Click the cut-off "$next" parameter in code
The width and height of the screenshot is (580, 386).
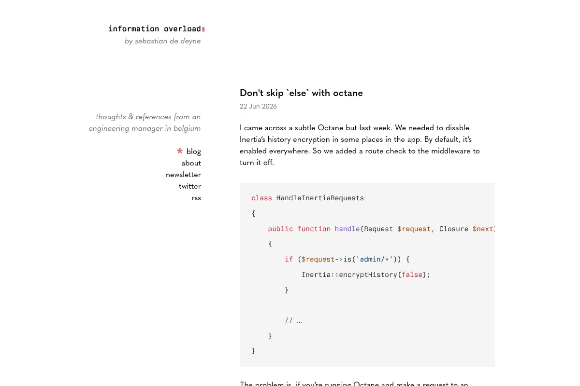tap(483, 229)
